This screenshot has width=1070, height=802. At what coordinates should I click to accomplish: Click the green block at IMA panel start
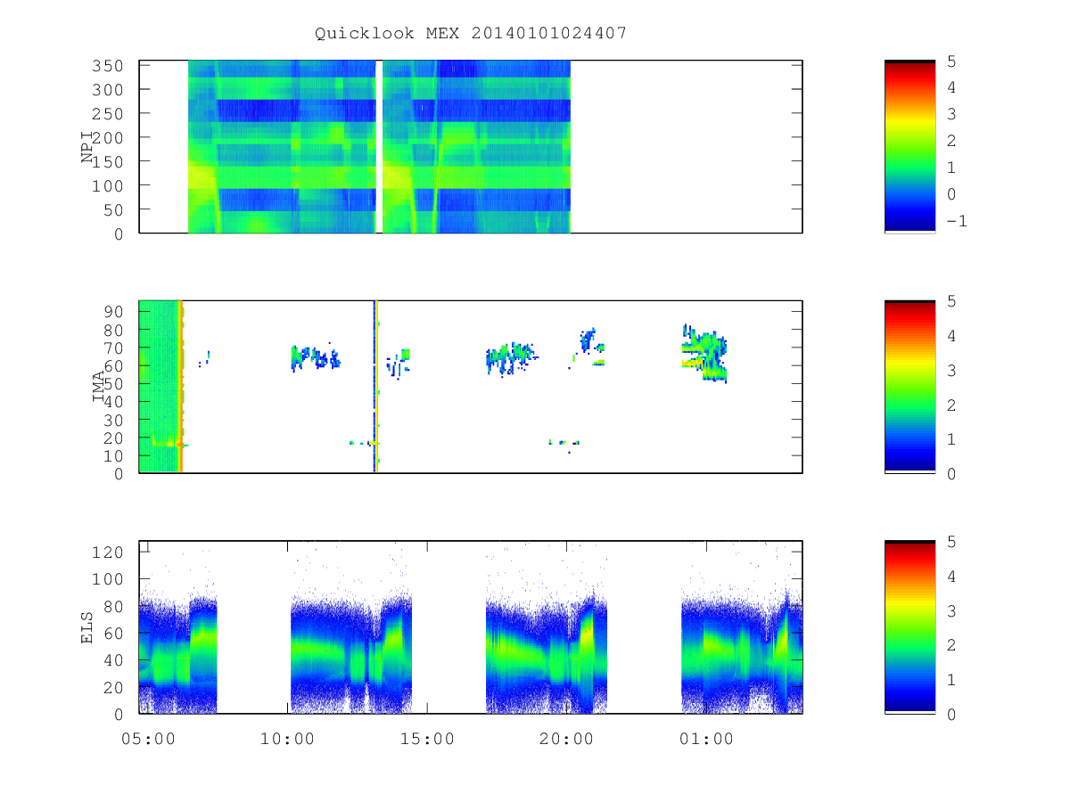click(160, 387)
